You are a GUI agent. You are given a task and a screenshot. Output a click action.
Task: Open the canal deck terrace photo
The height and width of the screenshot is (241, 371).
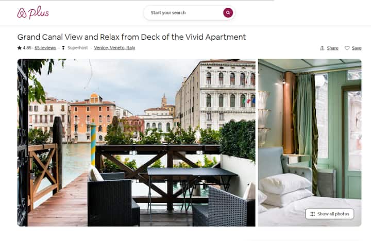(136, 143)
